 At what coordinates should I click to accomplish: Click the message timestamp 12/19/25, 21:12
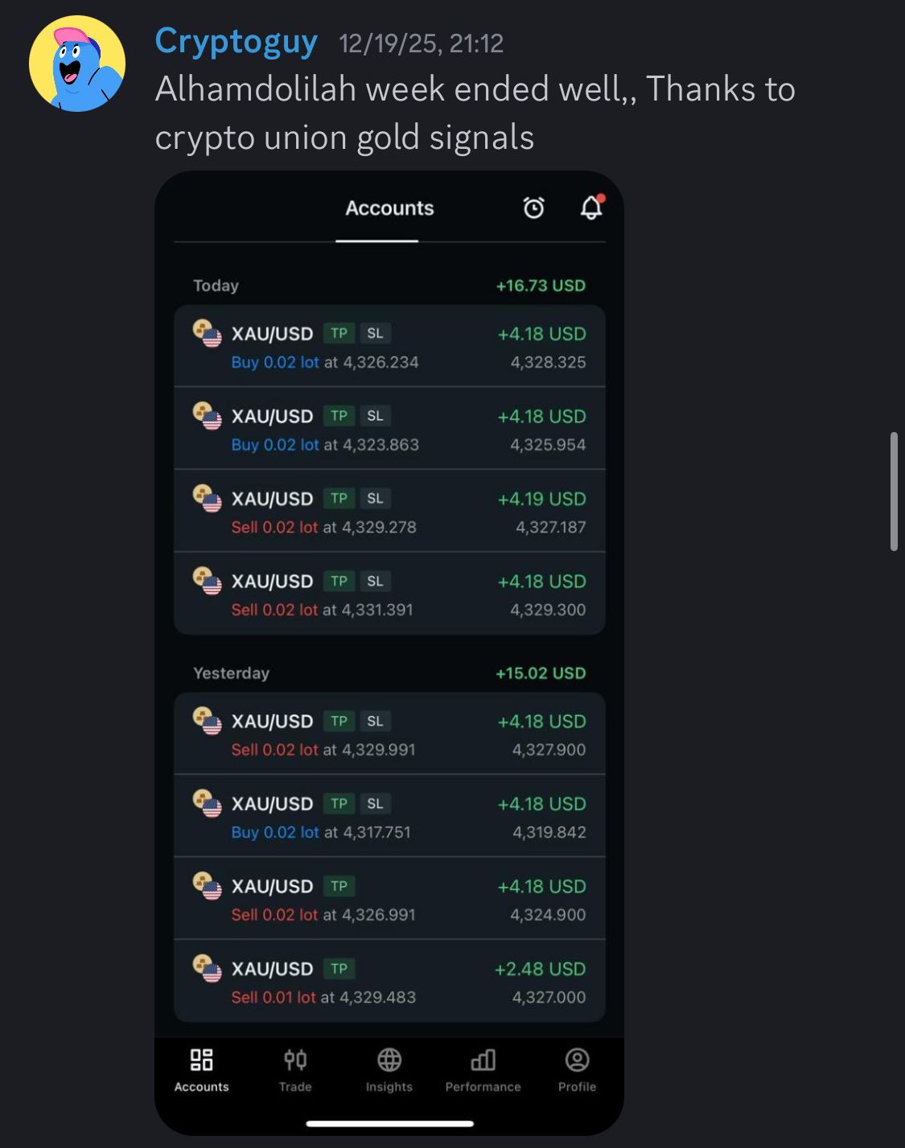point(421,43)
